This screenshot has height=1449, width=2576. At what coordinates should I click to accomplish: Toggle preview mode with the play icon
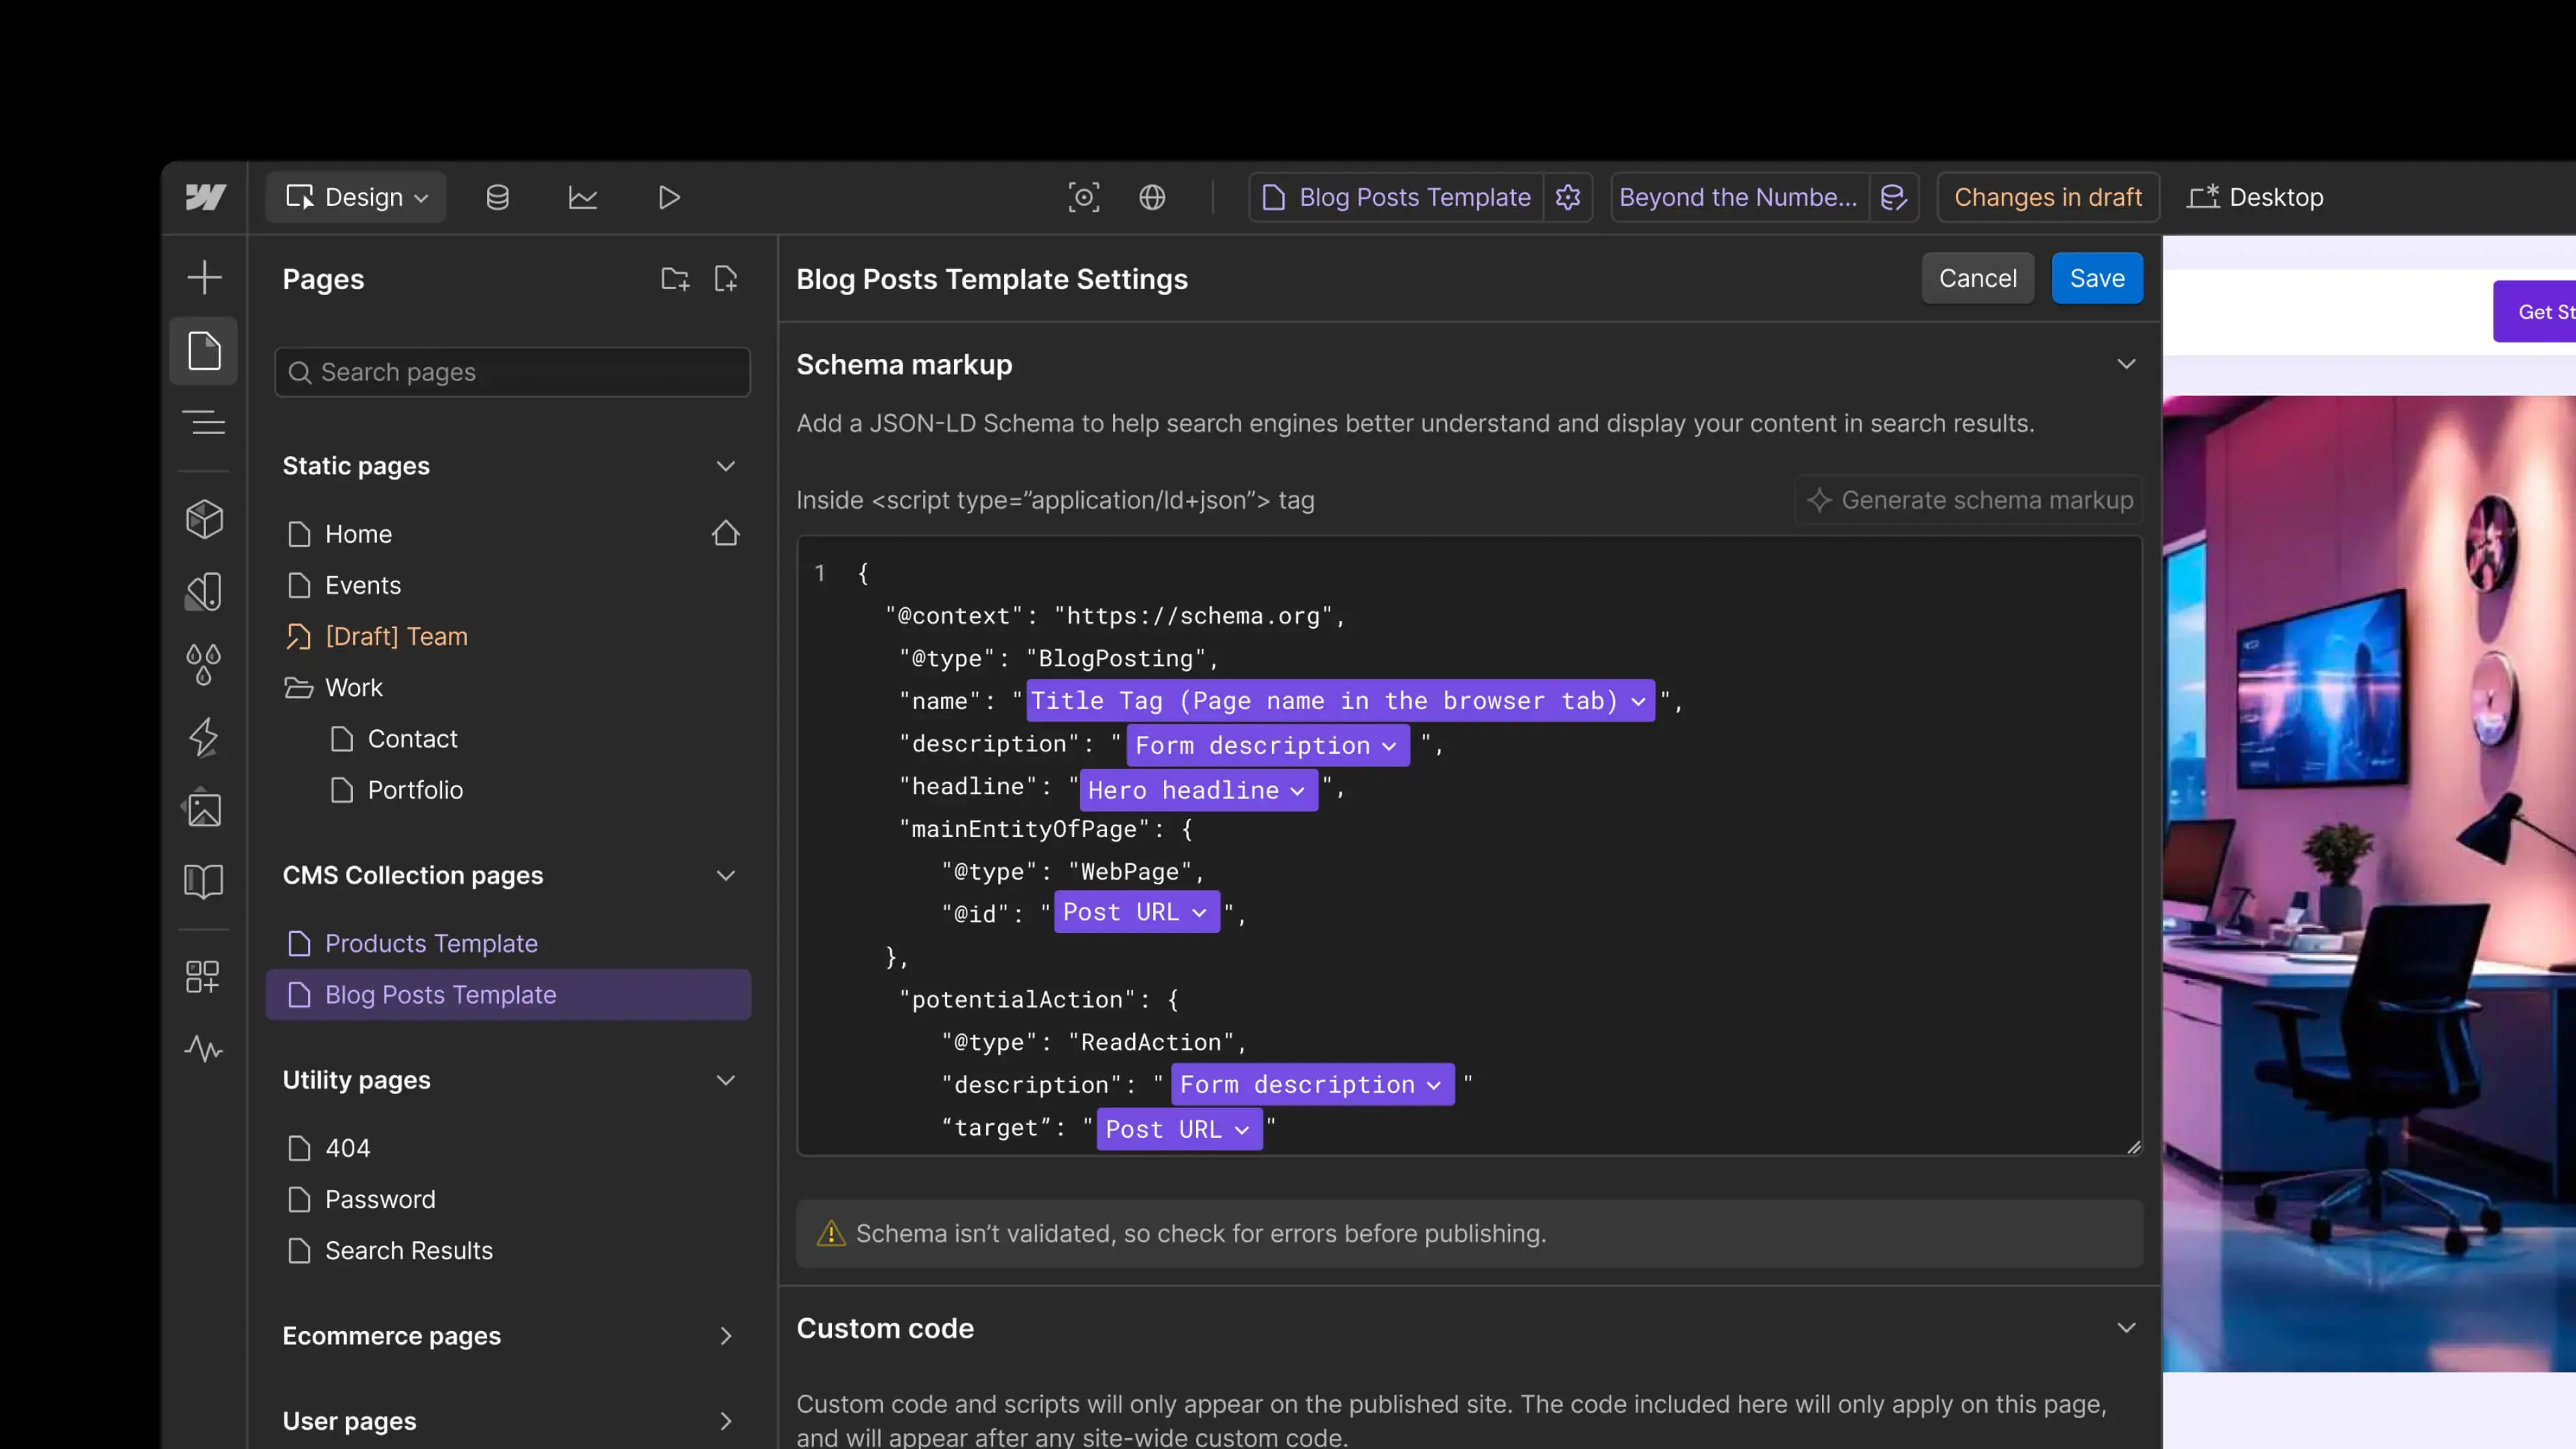coord(669,197)
